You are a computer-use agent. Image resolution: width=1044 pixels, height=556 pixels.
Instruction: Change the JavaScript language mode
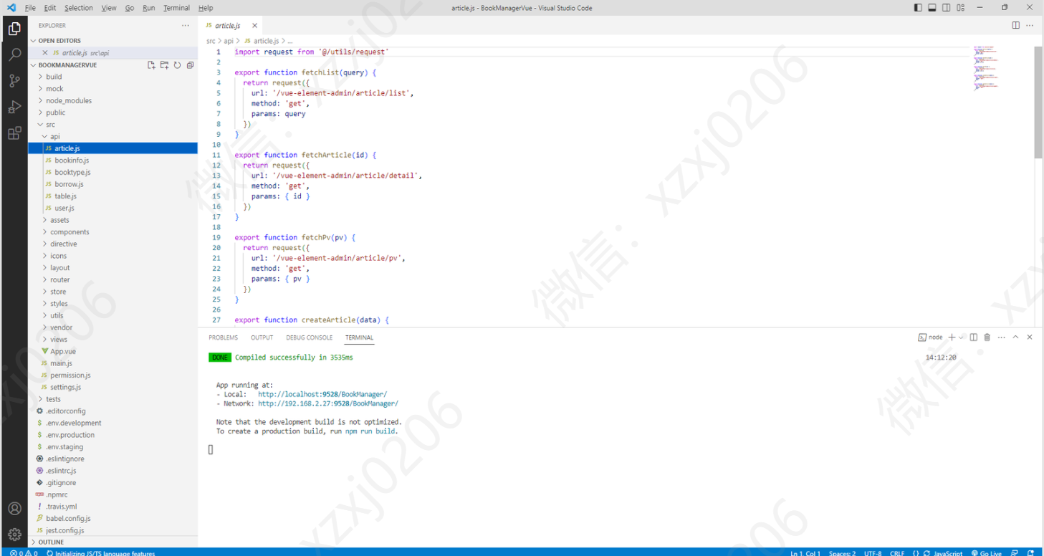pyautogui.click(x=948, y=552)
